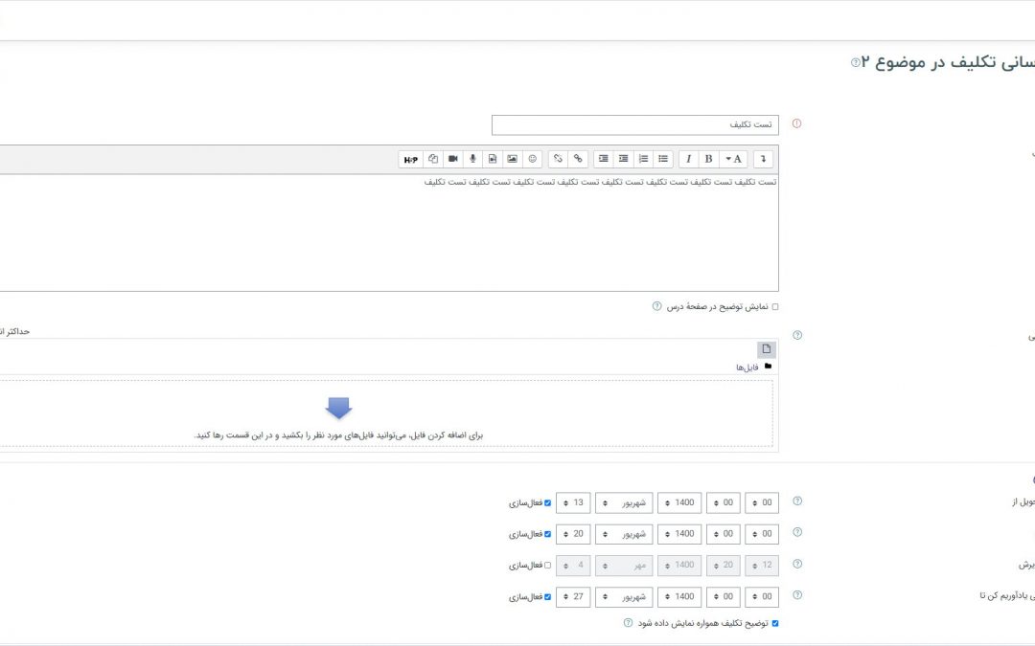Open the emoji picker smiley icon
This screenshot has height=646, width=1035.
click(533, 159)
